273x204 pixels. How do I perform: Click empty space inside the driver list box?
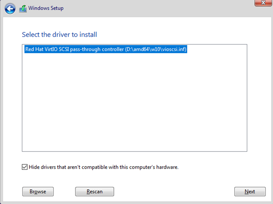click(134, 99)
